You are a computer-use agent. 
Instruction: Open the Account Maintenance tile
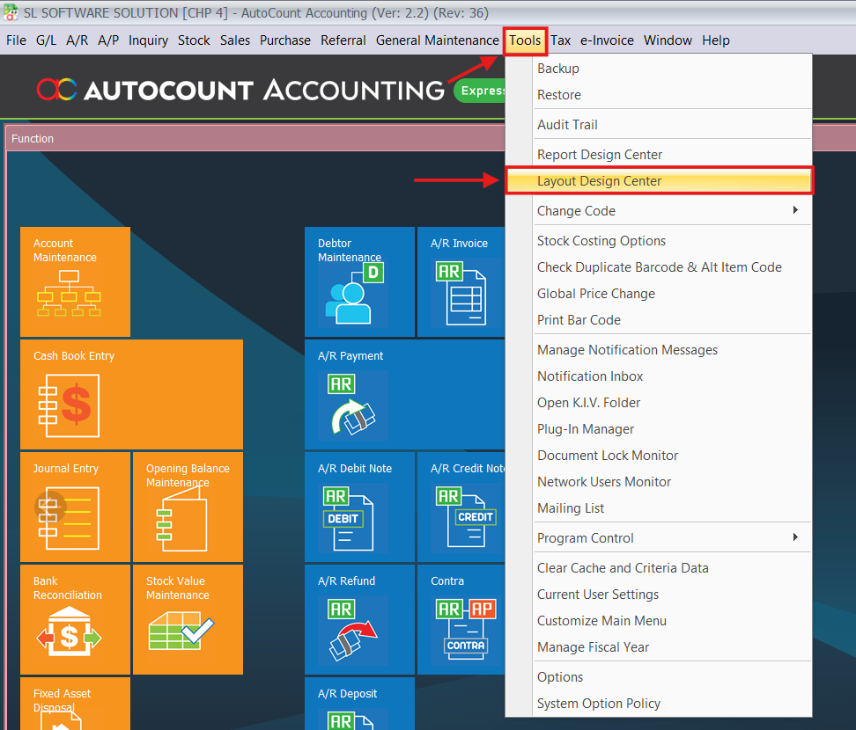[x=75, y=281]
